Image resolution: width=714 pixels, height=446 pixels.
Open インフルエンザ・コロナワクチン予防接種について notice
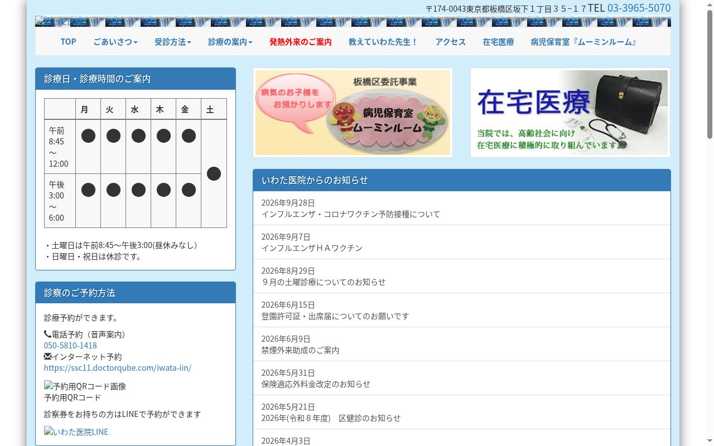pyautogui.click(x=462, y=209)
